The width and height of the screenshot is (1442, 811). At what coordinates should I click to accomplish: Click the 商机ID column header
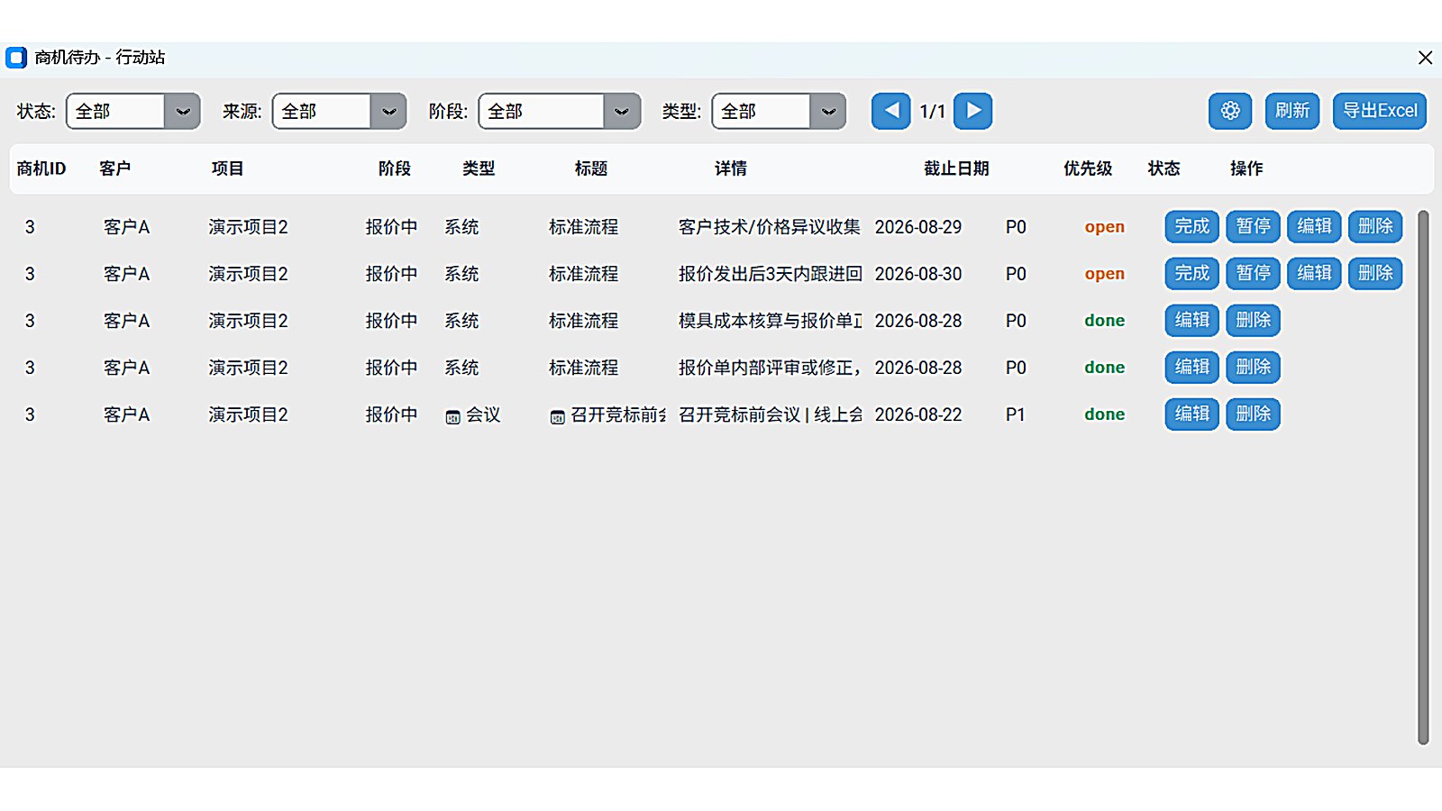point(41,169)
